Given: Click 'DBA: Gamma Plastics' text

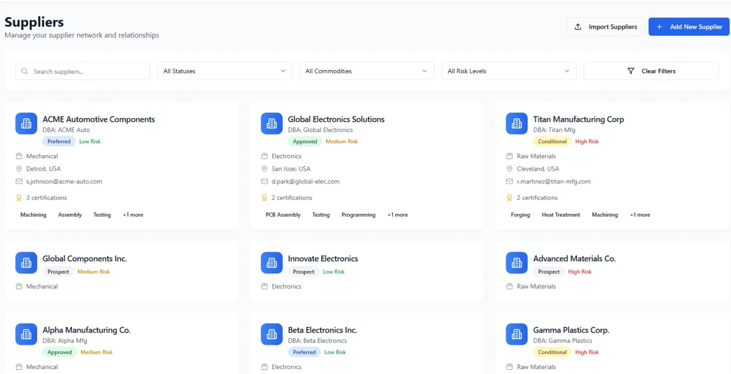Looking at the screenshot, I should (563, 341).
